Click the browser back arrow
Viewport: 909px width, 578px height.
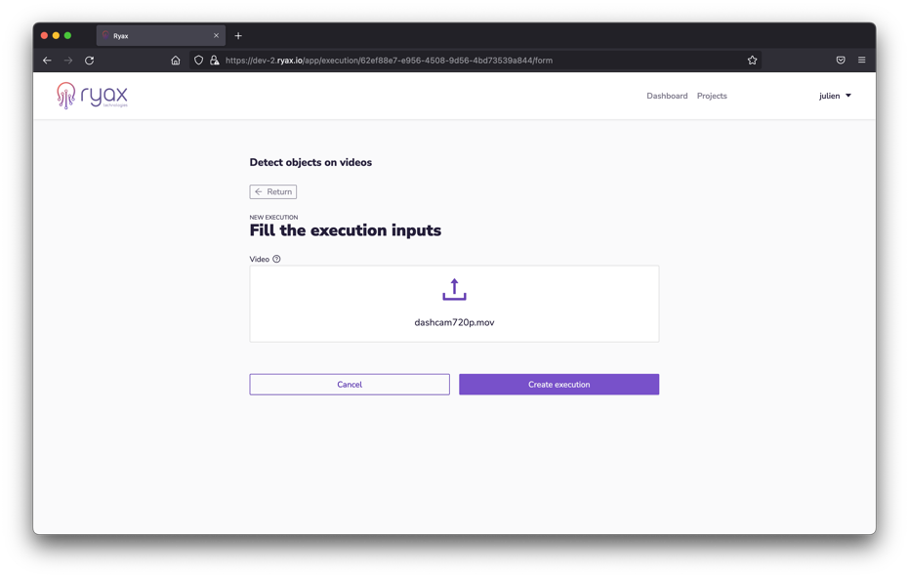[47, 61]
